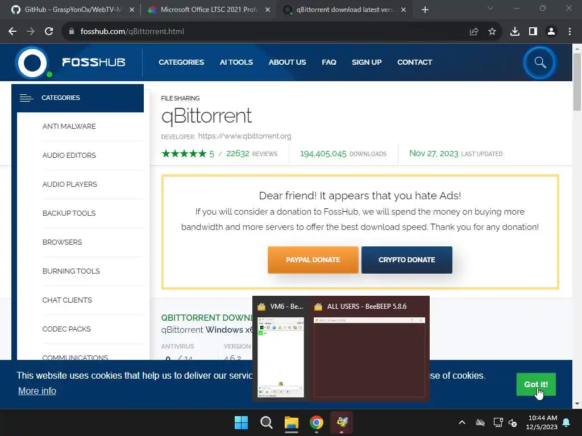Share this page via share icon
Image resolution: width=582 pixels, height=436 pixels.
tap(473, 32)
